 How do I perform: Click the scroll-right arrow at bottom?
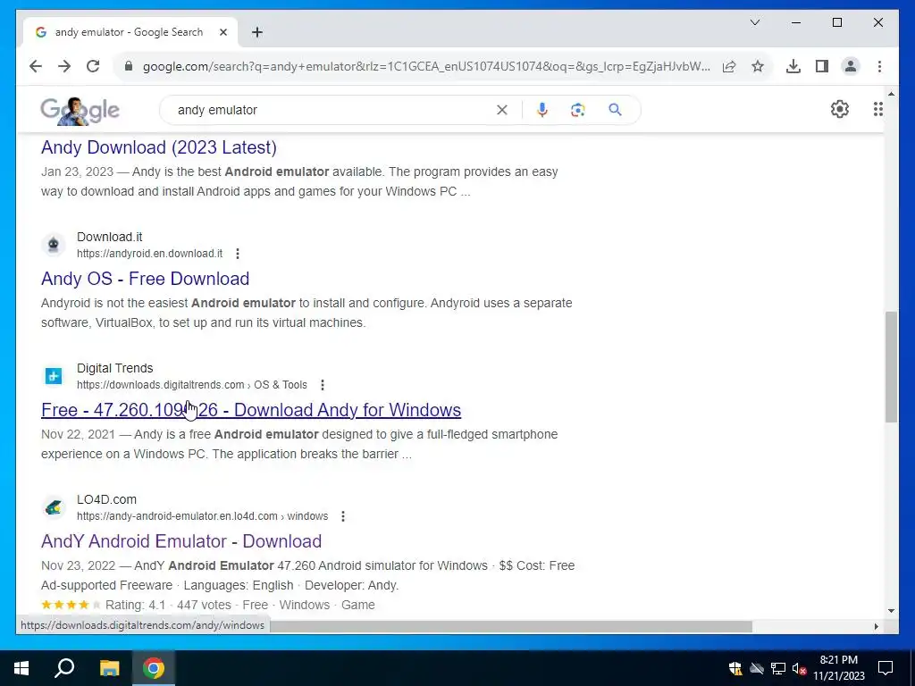point(876,626)
